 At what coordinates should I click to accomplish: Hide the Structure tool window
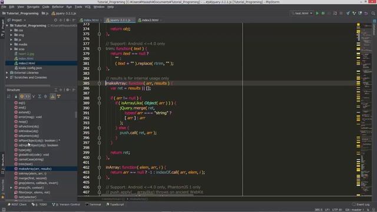(74, 90)
